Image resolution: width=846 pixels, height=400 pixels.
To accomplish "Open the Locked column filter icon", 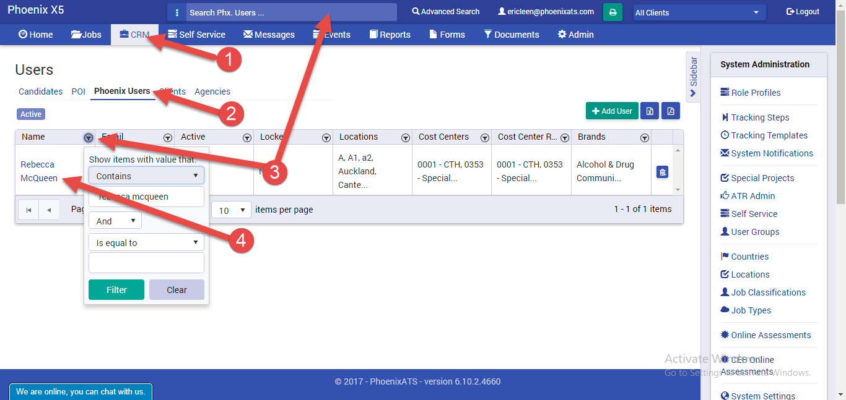I will (x=326, y=137).
